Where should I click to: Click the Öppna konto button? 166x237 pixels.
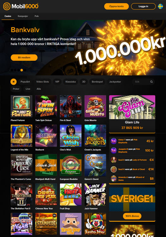(x=116, y=6)
